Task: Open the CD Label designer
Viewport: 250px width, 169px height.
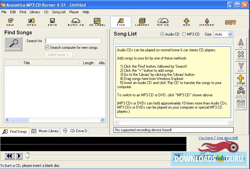Action: point(97,22)
